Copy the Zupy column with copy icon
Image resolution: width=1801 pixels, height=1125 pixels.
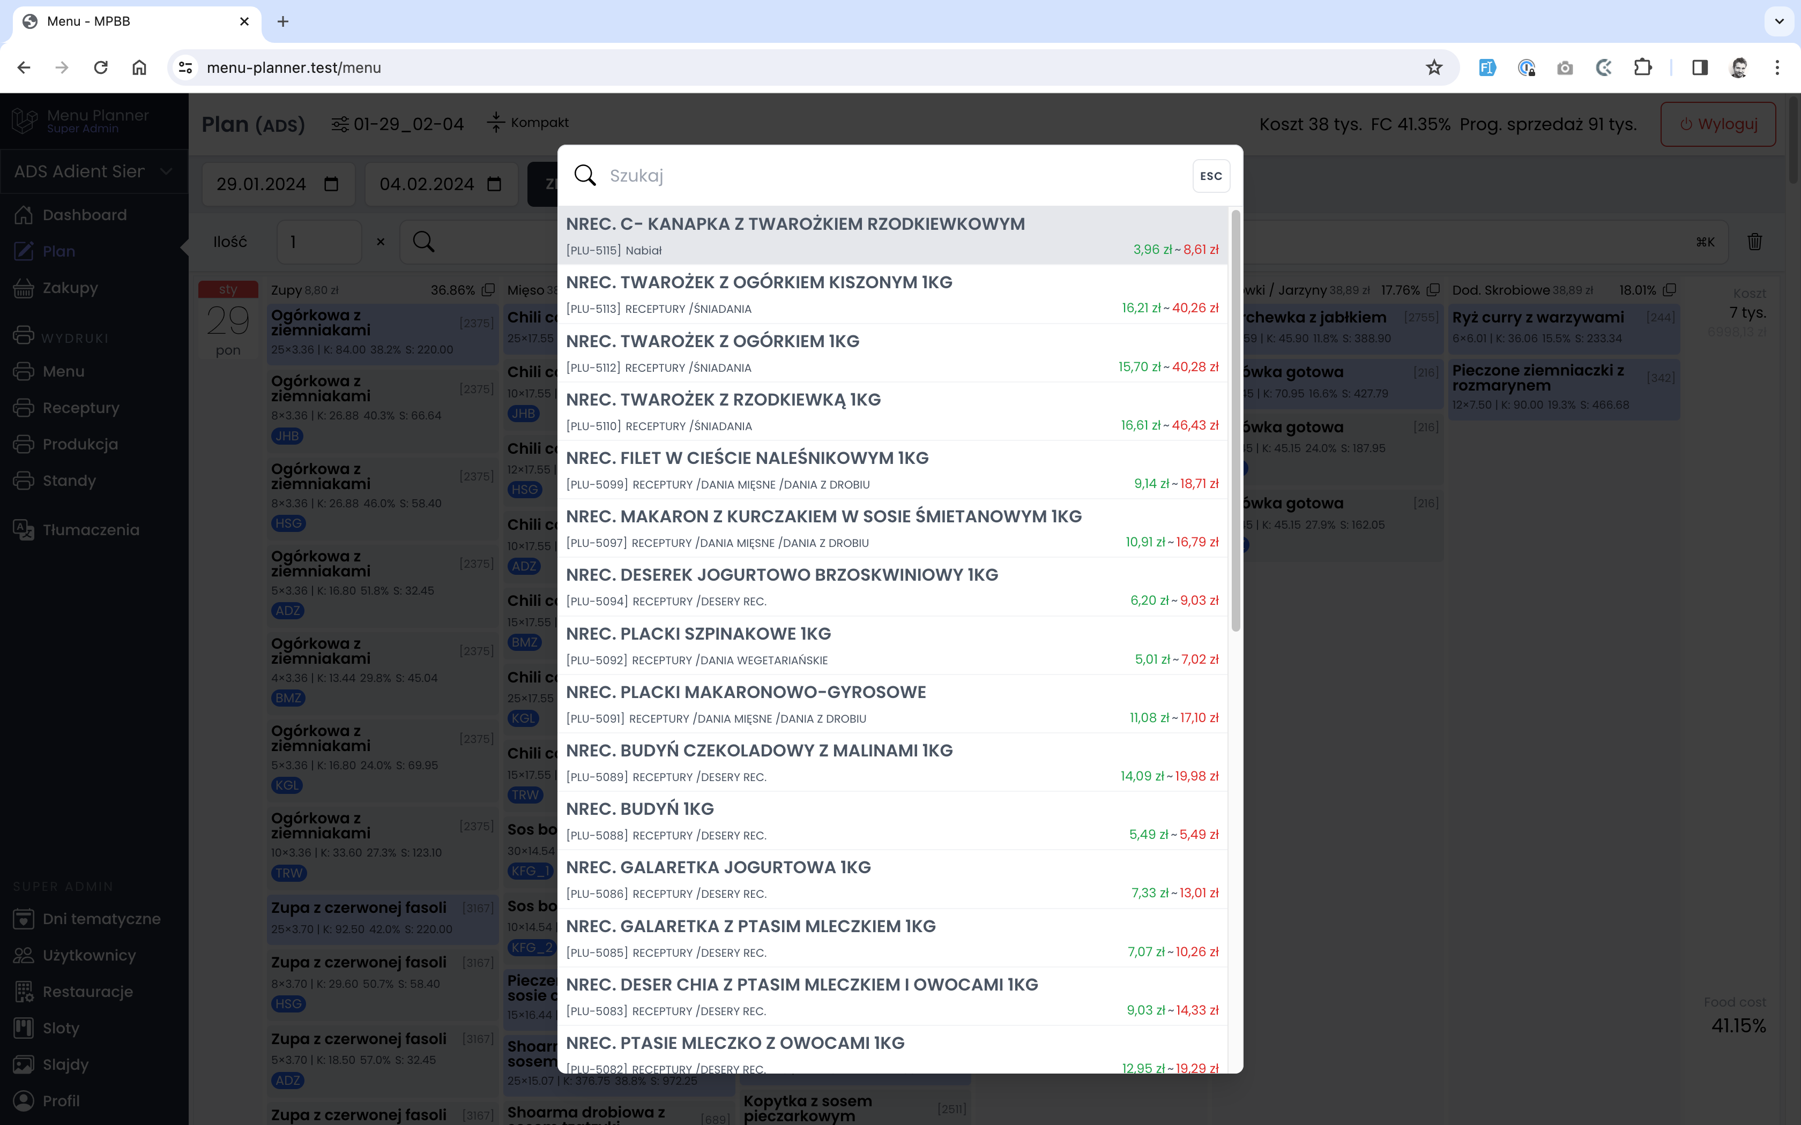pos(488,290)
